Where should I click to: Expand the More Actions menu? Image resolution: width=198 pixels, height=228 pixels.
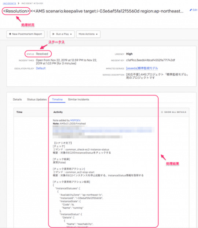click(88, 34)
